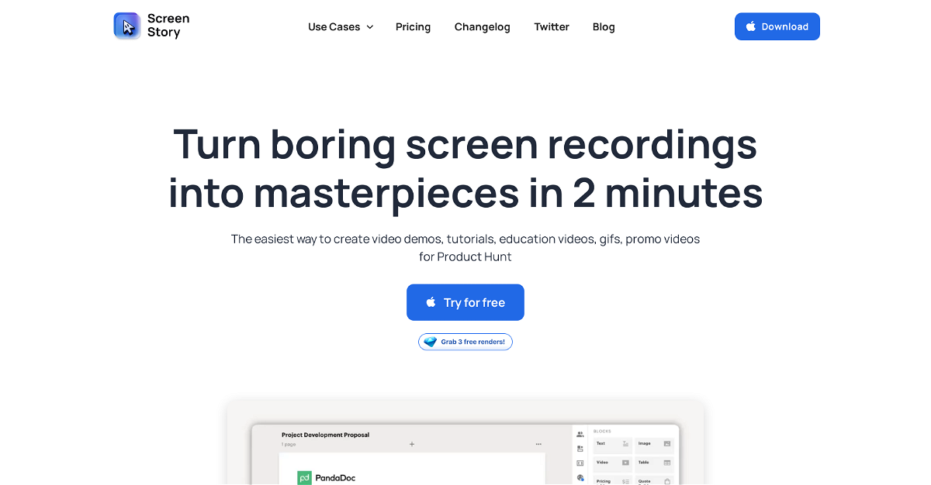Start with the Try for free button
Viewport: 931px width, 485px height.
click(x=465, y=302)
